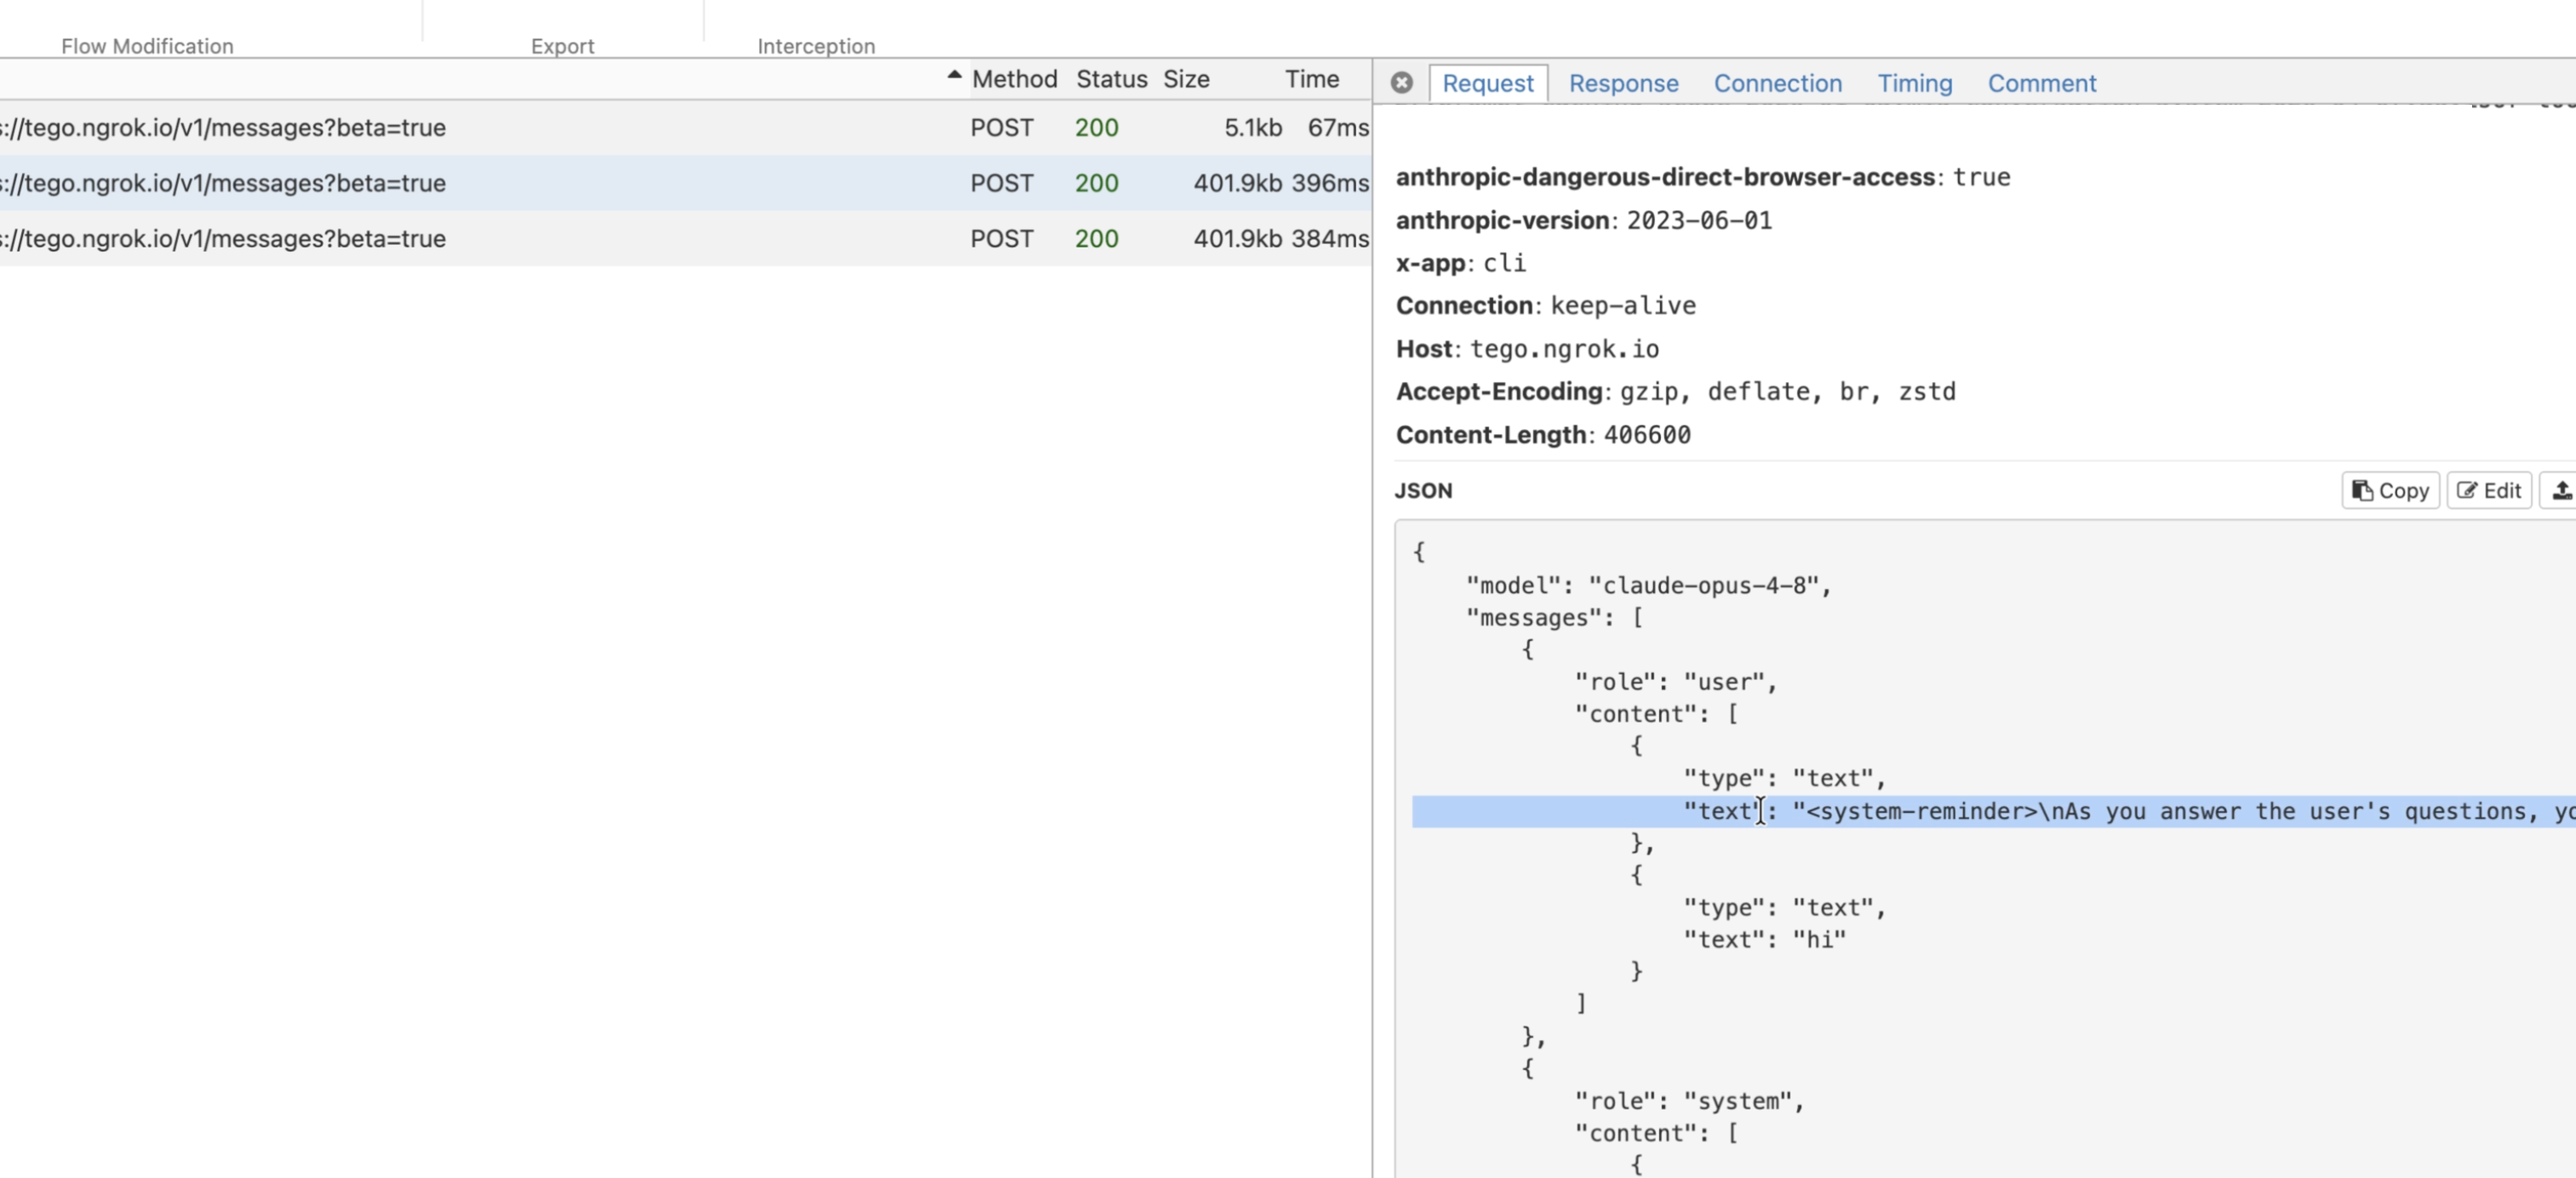This screenshot has width=2576, height=1178.
Task: Sort flows by the Time column
Action: click(1311, 79)
